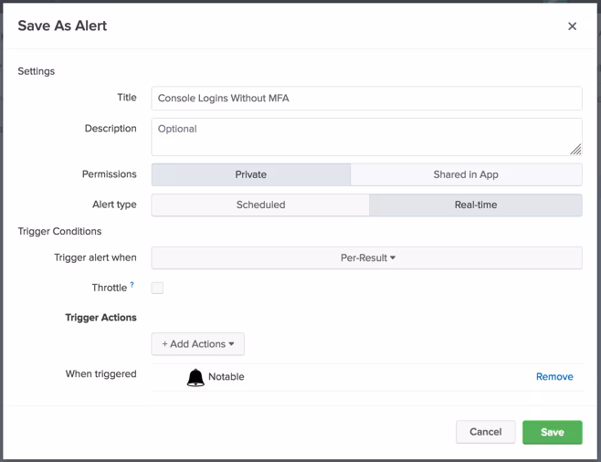The width and height of the screenshot is (601, 462).
Task: Set Permissions to Shared in App
Action: (x=466, y=174)
